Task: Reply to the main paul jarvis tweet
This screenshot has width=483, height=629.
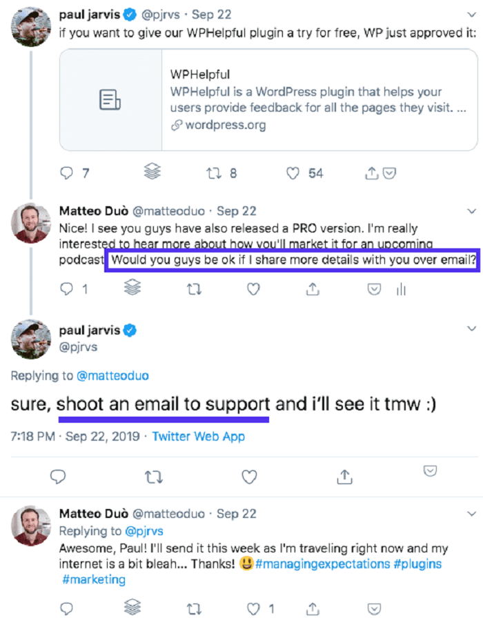Action: pyautogui.click(x=58, y=477)
